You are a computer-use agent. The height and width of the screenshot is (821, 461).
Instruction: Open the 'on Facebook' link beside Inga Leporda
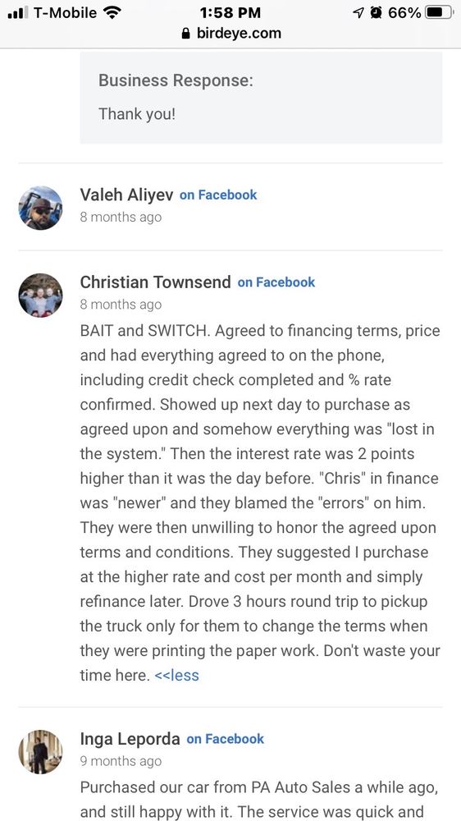[x=226, y=740]
